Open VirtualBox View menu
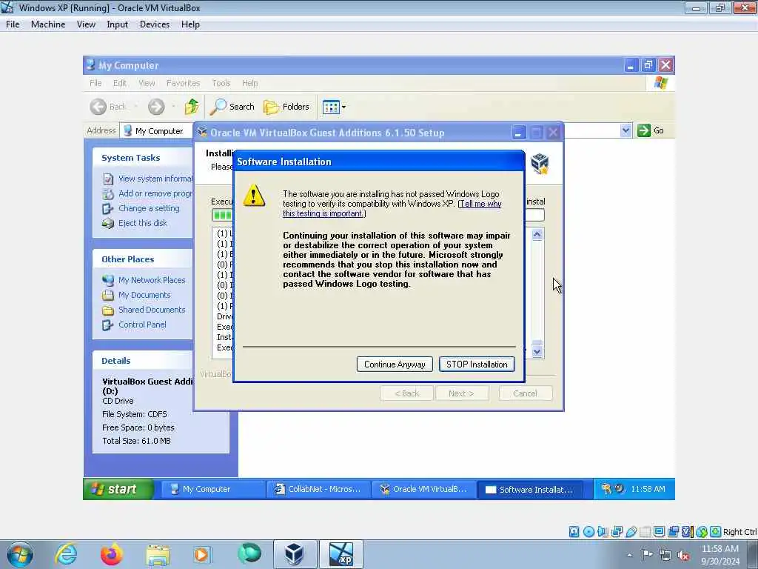This screenshot has height=569, width=758. [86, 24]
